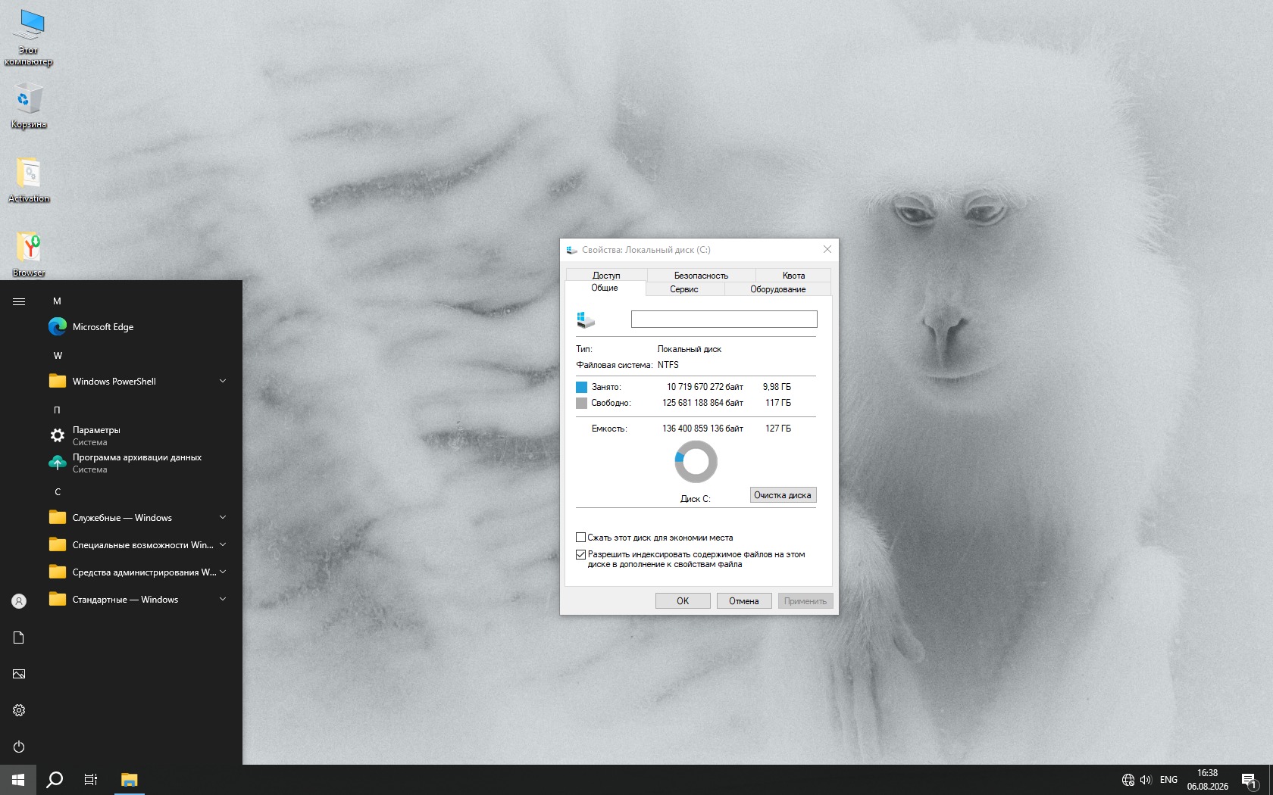Open the Корзина recycle bin icon
The height and width of the screenshot is (795, 1273).
[x=29, y=107]
